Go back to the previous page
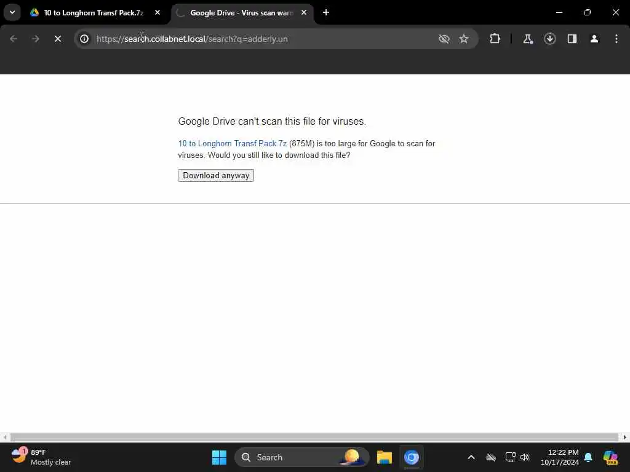The image size is (630, 472). 14,39
